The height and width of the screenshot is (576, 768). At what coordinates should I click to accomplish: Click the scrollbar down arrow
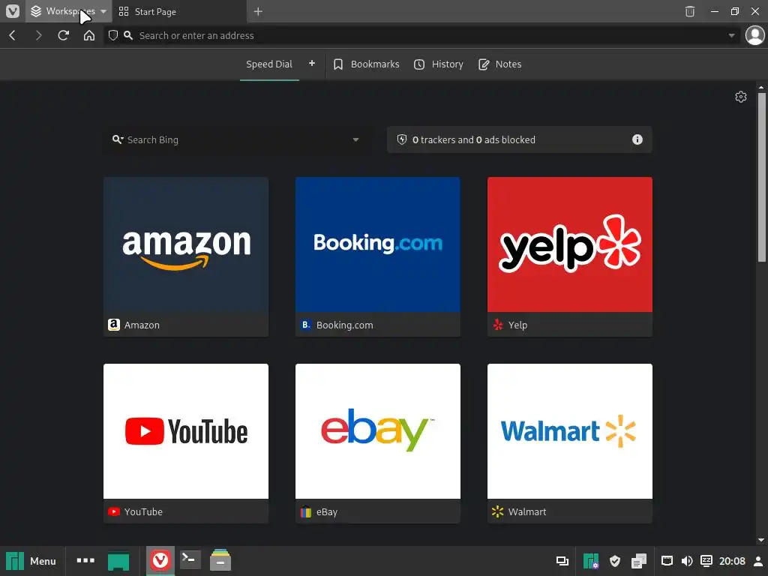(761, 540)
